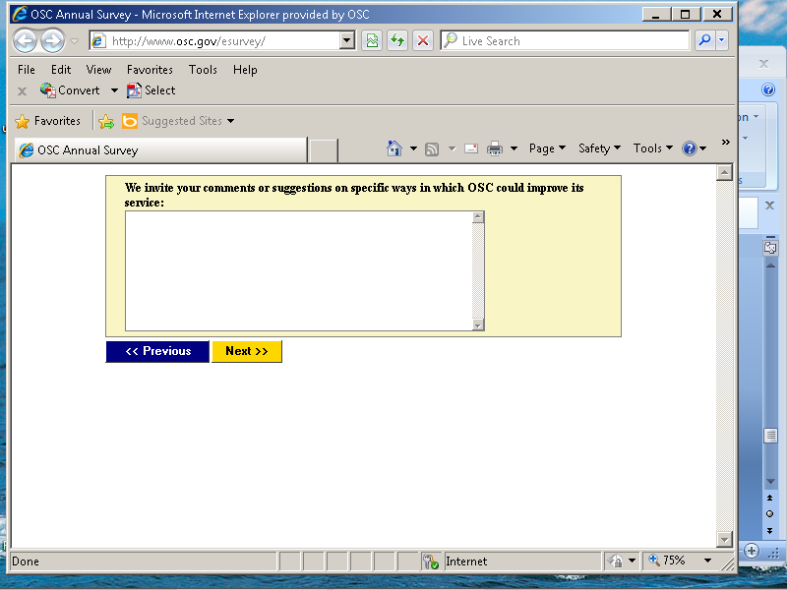Open the File menu
787x590 pixels.
coord(27,70)
